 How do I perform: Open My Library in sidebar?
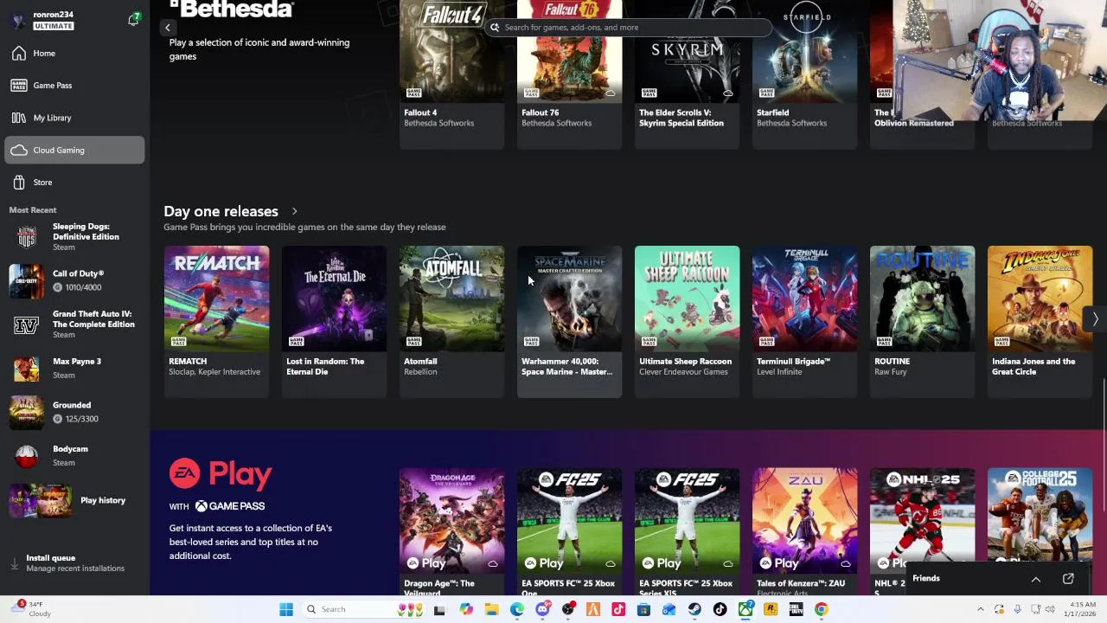click(x=74, y=118)
